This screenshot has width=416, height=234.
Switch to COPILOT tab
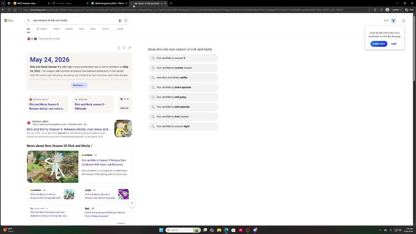pos(105,29)
